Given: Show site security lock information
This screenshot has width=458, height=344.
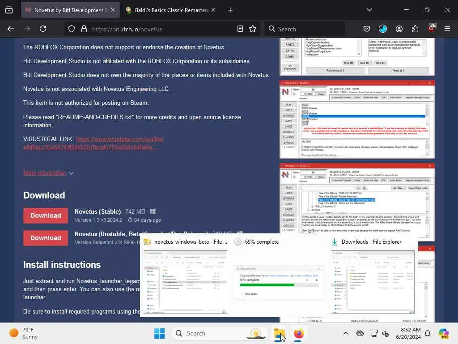Looking at the screenshot, I should (x=84, y=29).
